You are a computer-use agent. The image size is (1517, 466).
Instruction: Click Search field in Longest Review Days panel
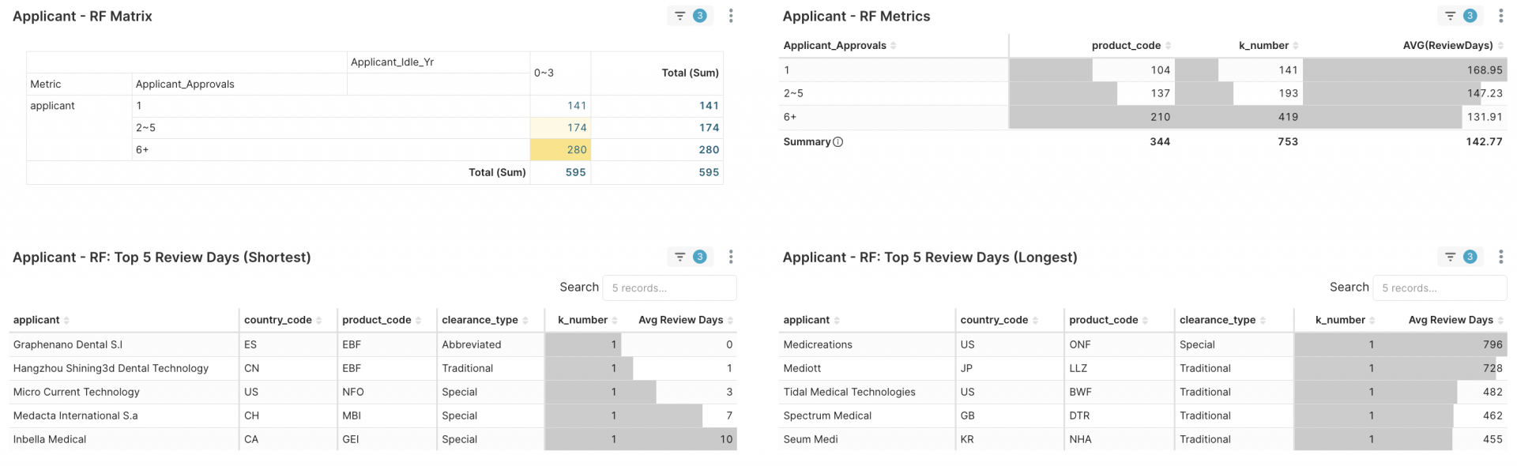coord(1439,288)
